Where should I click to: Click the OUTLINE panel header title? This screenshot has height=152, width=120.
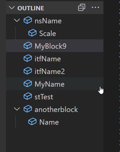(x=31, y=8)
